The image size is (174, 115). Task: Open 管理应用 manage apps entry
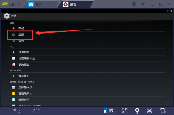(x=87, y=100)
